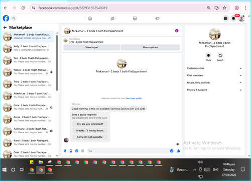251x181 pixels.
Task: Show hidden system tray icons
Action: pos(194,170)
